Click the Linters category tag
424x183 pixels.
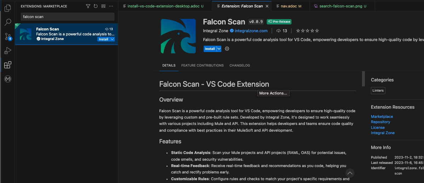tap(378, 91)
